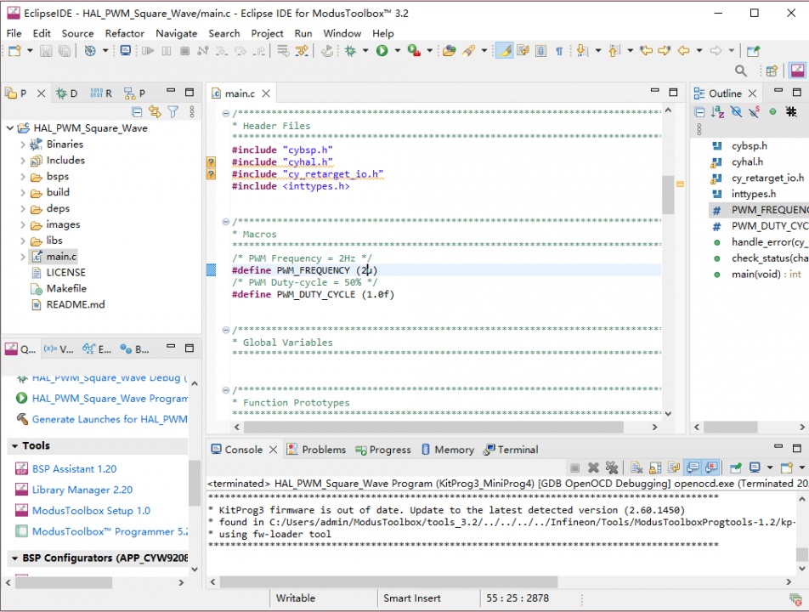809x612 pixels.
Task: Collapse the HAL_PWM_Square_Wave project
Action: point(10,128)
